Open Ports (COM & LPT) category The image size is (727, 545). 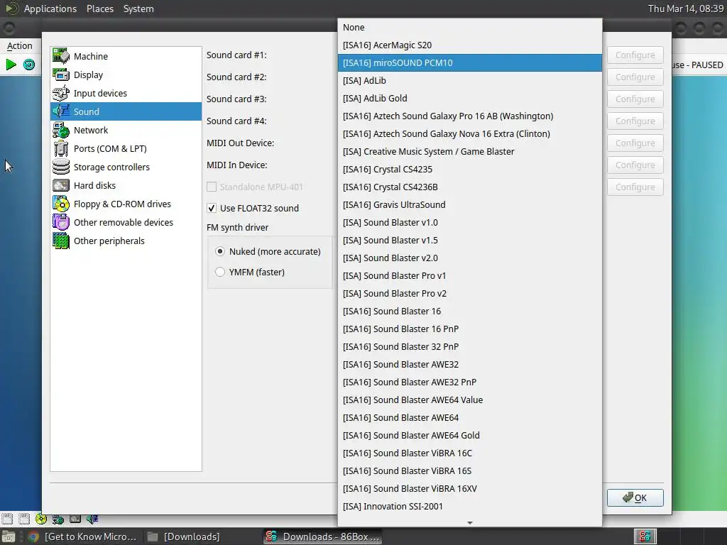126,149
